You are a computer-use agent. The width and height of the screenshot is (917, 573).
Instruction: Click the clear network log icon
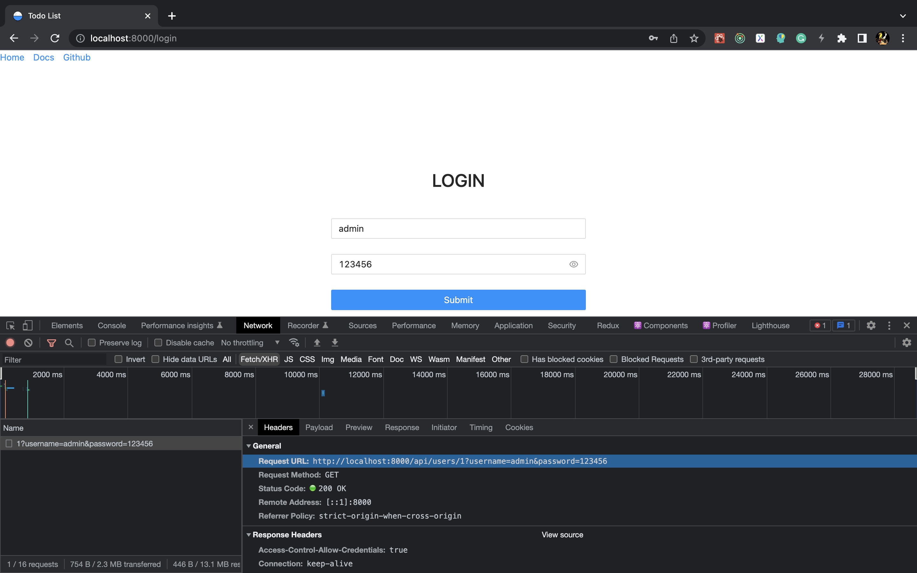pyautogui.click(x=28, y=343)
